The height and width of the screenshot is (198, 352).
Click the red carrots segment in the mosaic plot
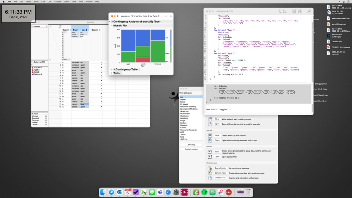(143, 60)
